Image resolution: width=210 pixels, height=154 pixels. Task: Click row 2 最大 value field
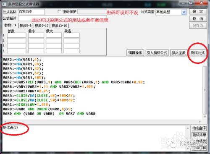pyautogui.click(x=54, y=40)
